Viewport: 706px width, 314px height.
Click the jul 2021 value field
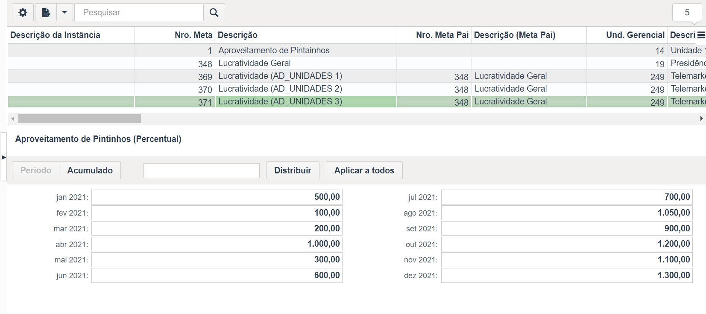567,197
